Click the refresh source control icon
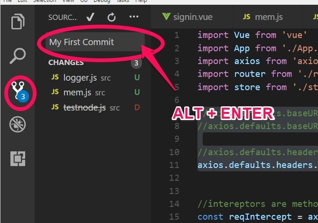 pyautogui.click(x=112, y=17)
